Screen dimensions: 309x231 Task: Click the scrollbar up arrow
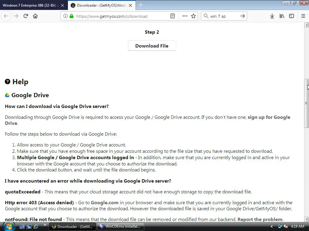pos(306,25)
